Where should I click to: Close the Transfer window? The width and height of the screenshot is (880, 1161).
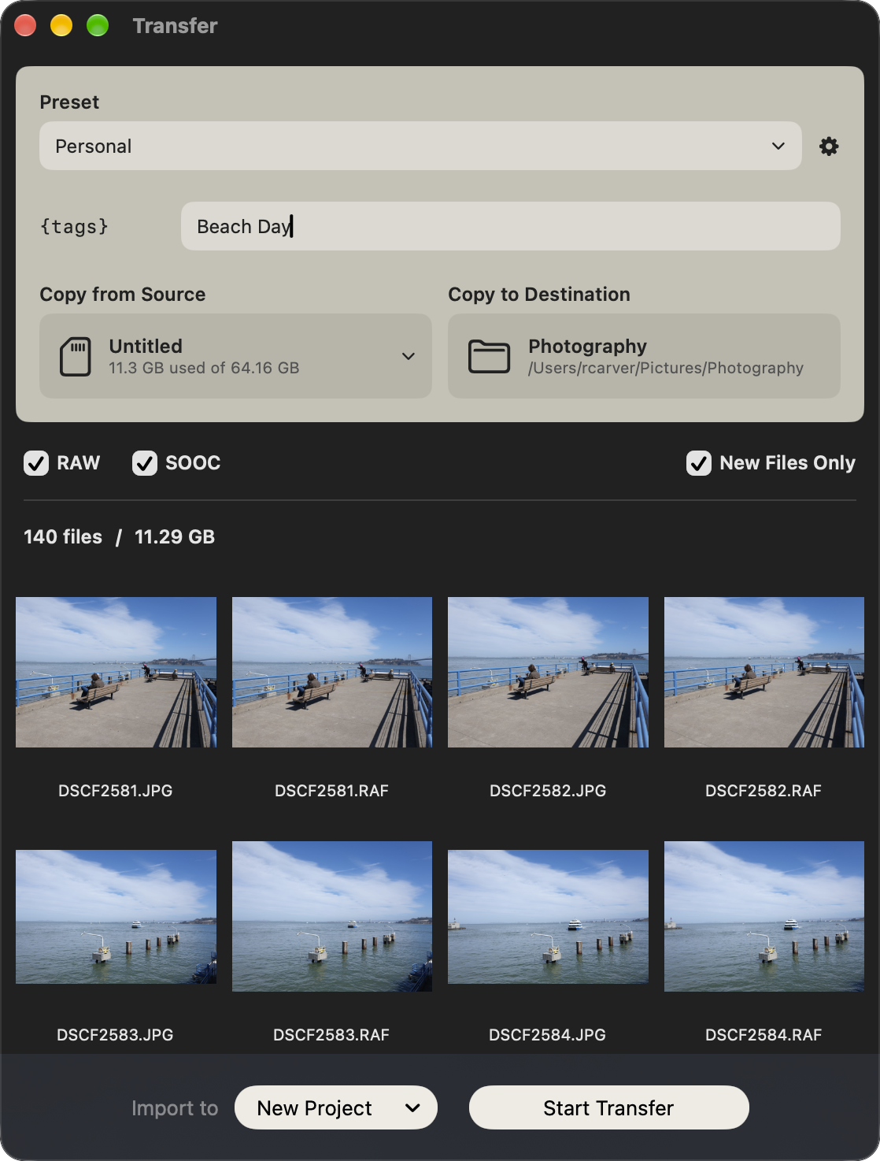click(x=25, y=26)
